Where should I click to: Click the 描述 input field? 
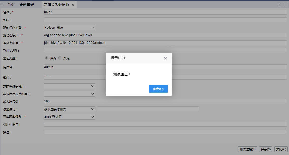(x=165, y=132)
